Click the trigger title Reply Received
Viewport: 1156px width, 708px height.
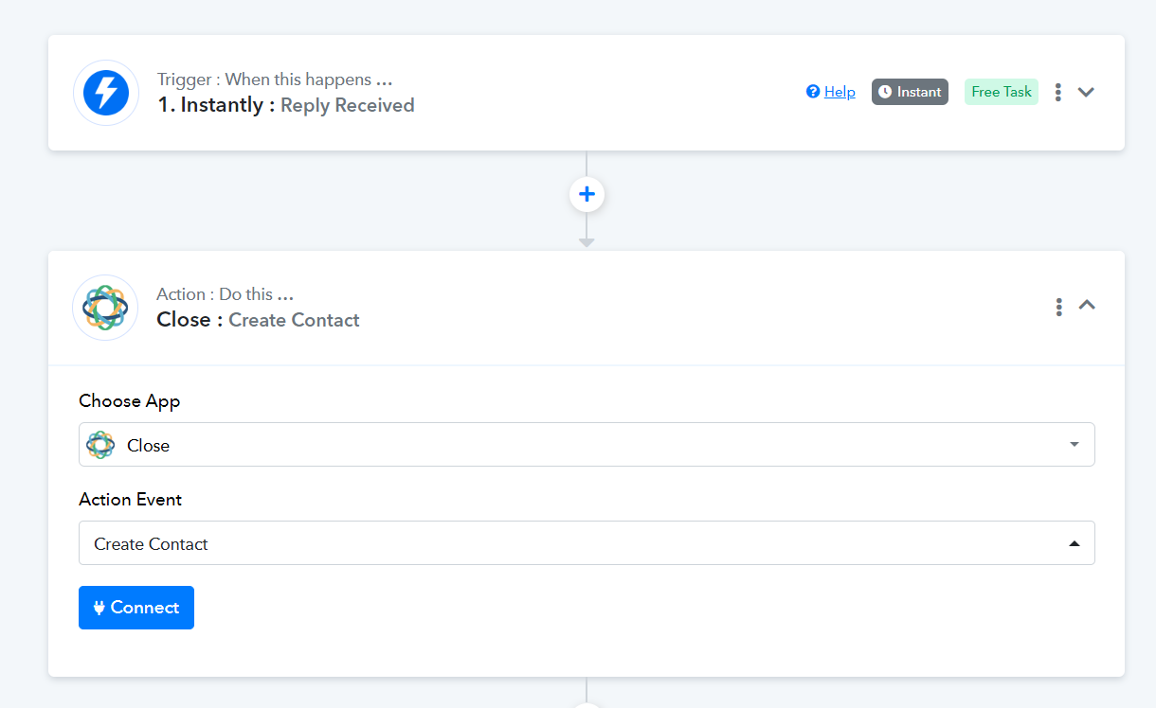click(348, 105)
